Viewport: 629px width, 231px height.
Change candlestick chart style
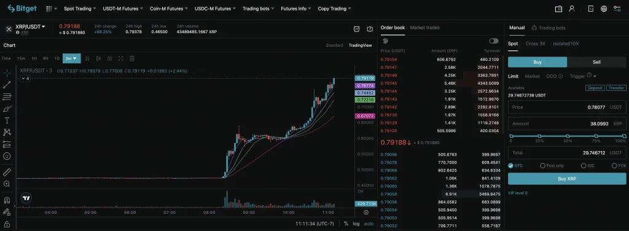click(x=98, y=58)
